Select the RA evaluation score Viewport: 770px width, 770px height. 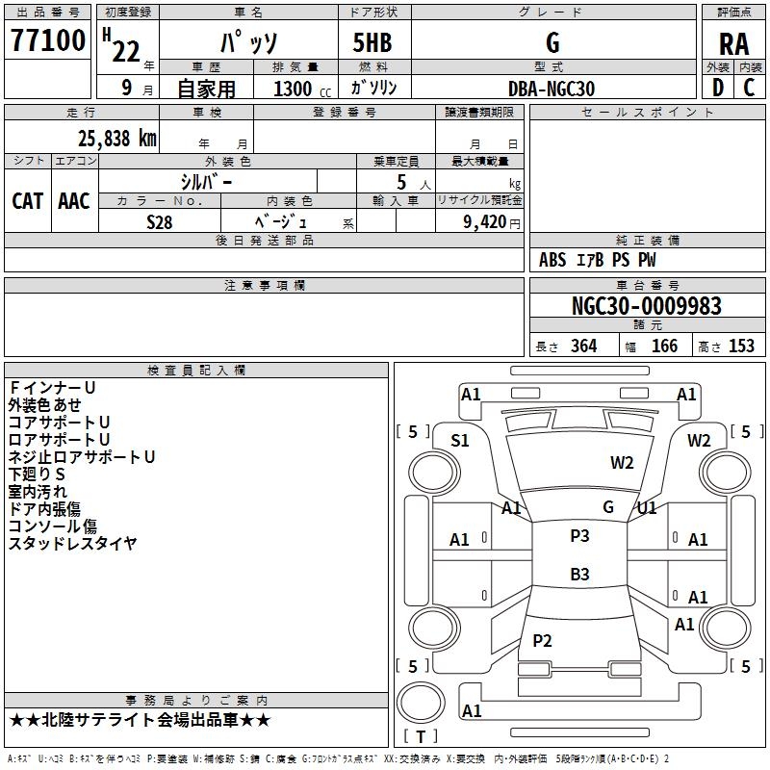coord(733,44)
